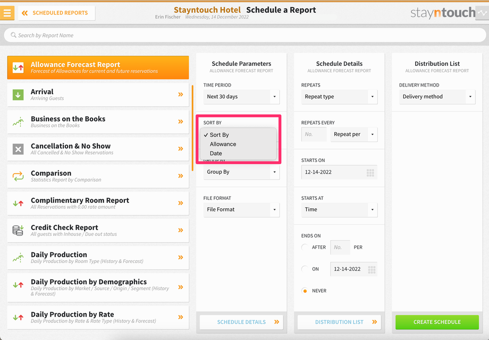Select the Arrival report row title

42,91
